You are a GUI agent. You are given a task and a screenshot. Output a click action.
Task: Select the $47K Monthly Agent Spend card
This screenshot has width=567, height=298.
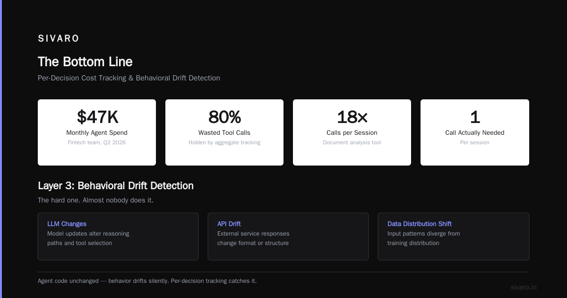[97, 132]
